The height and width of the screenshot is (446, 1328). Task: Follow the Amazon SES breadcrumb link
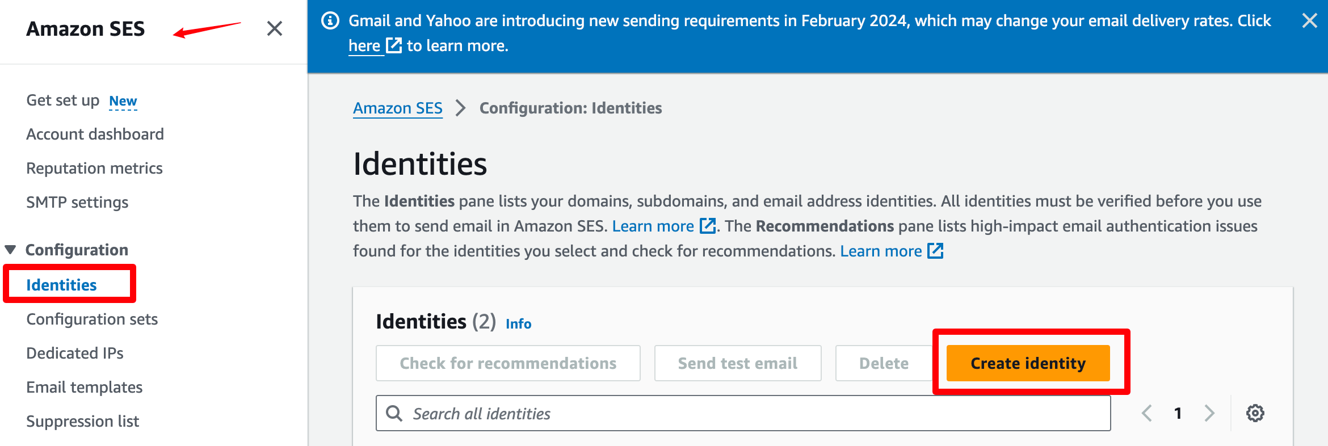[398, 108]
